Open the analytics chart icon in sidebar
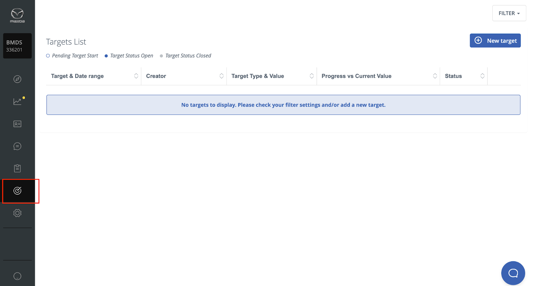Viewport: 533px width, 286px height. (17, 102)
